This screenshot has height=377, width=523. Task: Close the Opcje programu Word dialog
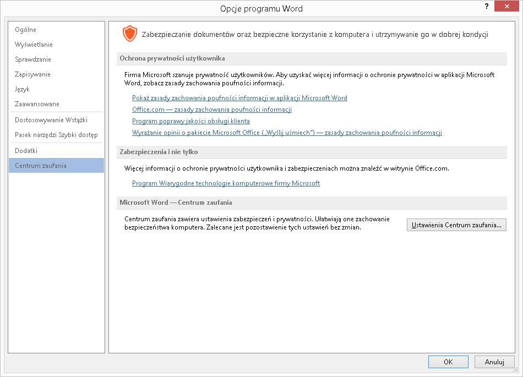click(x=506, y=7)
